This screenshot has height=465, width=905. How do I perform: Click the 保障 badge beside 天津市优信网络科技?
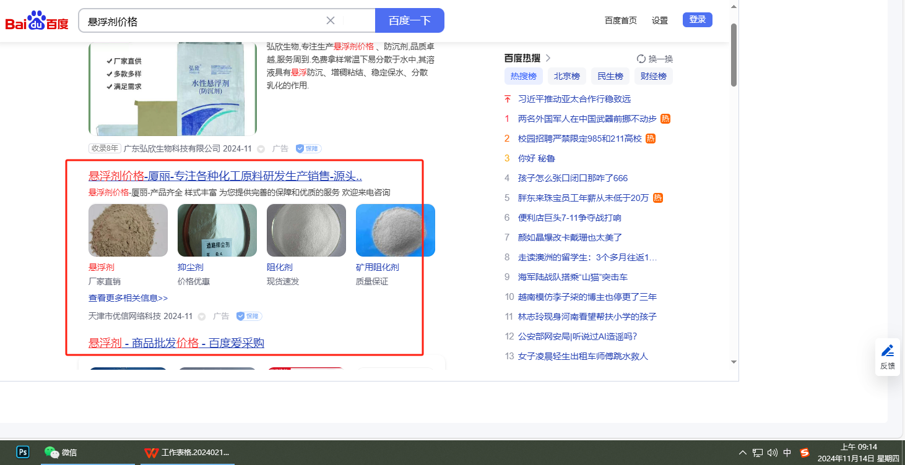(x=249, y=316)
